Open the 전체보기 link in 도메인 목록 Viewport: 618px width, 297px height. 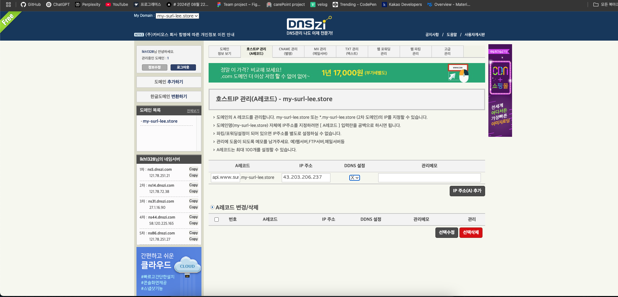[193, 111]
